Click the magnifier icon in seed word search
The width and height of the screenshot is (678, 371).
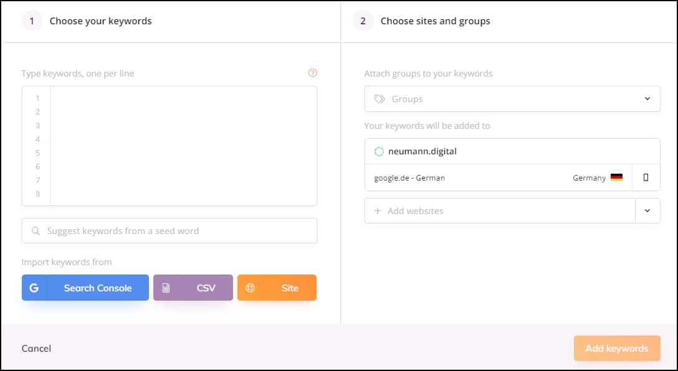pos(36,231)
